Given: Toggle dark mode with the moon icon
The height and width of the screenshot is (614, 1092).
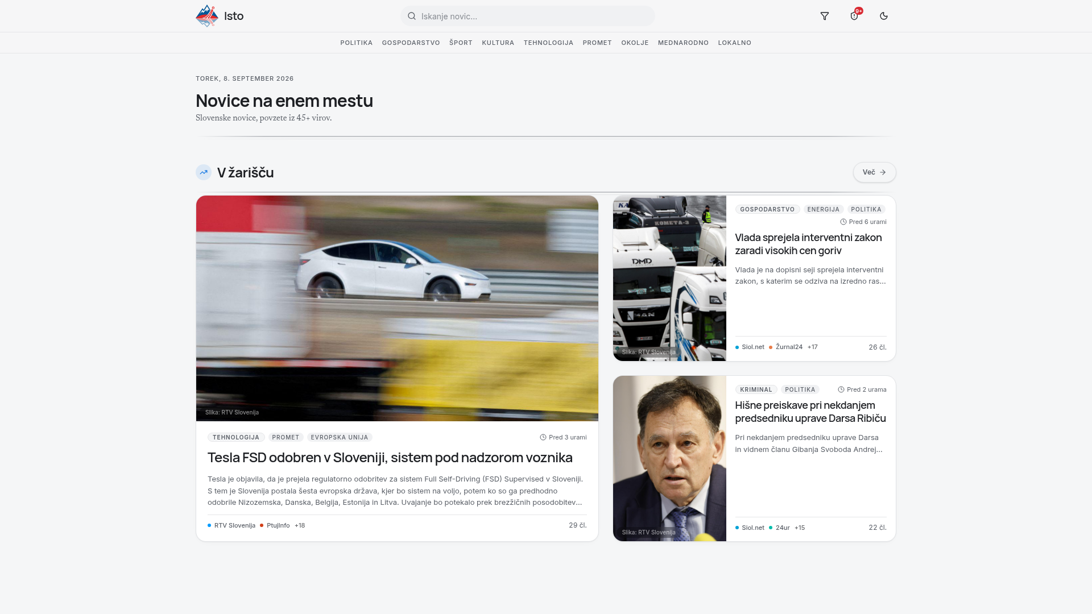Looking at the screenshot, I should point(884,16).
